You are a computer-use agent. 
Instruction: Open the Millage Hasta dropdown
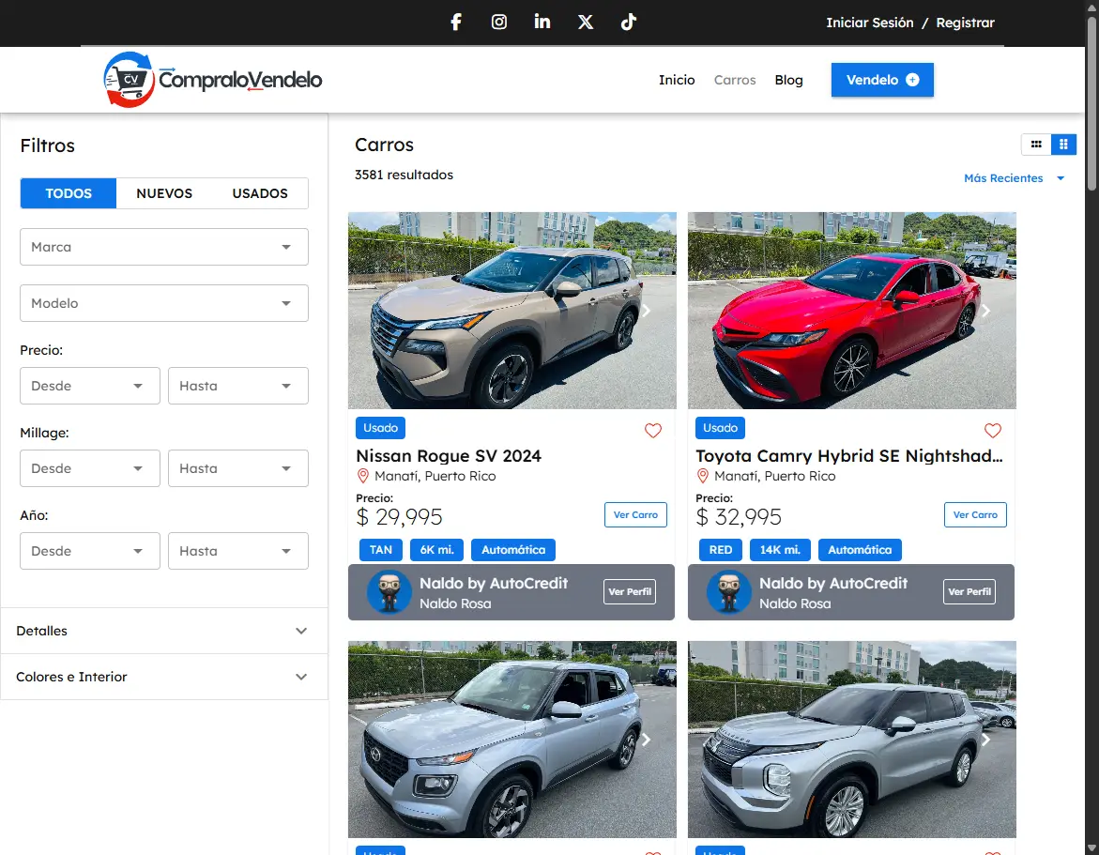click(238, 468)
